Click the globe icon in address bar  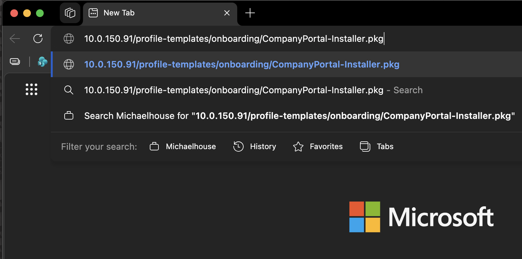(x=69, y=39)
